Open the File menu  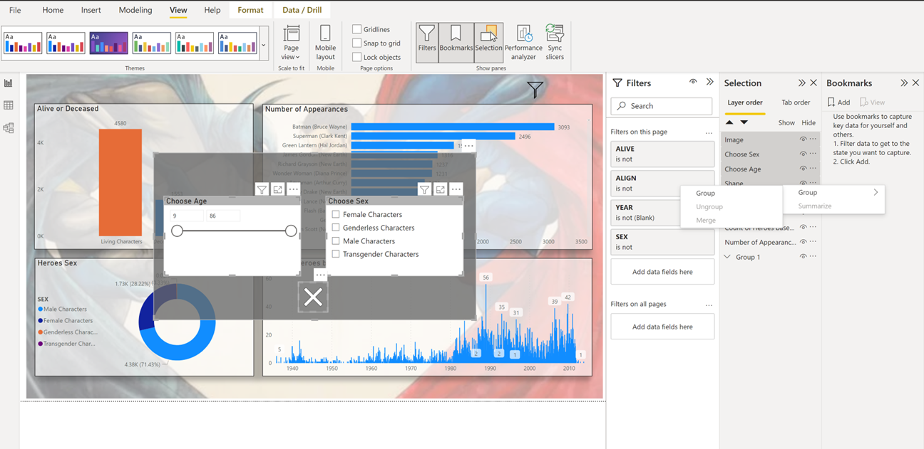point(15,10)
